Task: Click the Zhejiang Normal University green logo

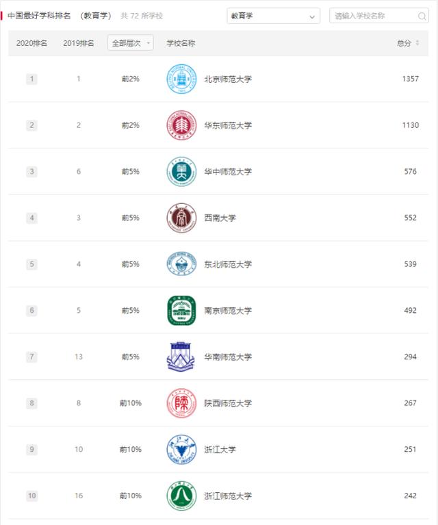Action: click(181, 496)
